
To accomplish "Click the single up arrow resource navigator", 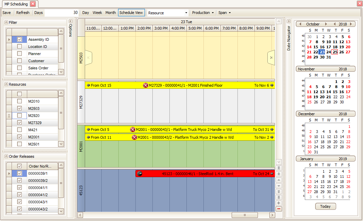I will 279,180.
